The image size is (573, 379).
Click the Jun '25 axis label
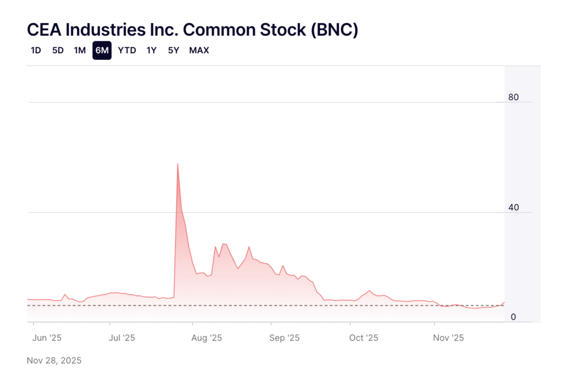pyautogui.click(x=47, y=338)
